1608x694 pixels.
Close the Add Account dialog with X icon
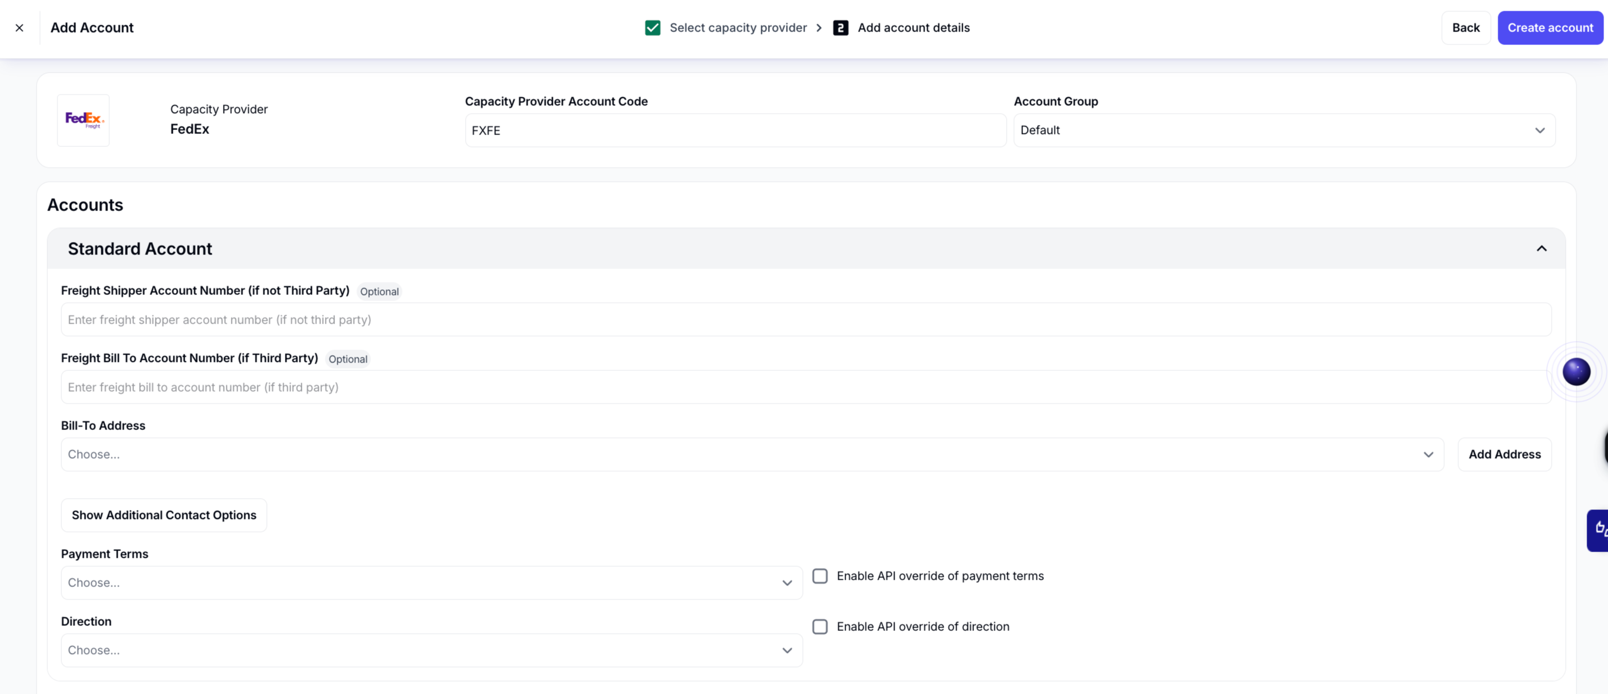[19, 28]
